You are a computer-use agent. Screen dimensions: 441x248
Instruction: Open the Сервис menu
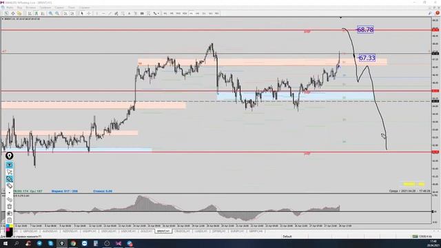click(x=59, y=8)
